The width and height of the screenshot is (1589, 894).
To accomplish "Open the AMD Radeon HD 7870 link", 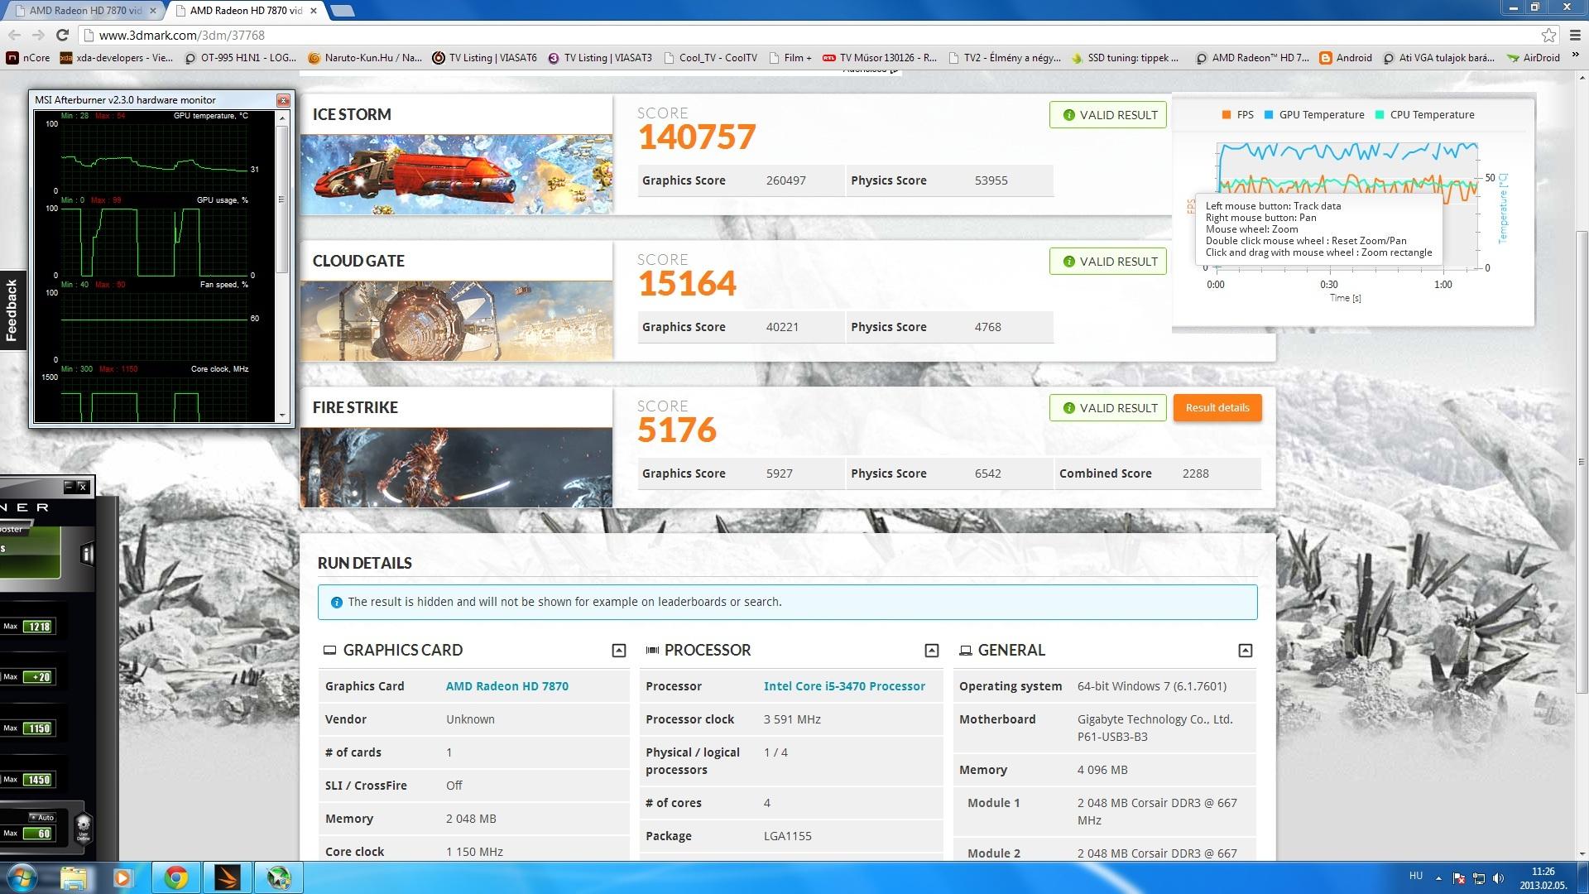I will (x=507, y=686).
